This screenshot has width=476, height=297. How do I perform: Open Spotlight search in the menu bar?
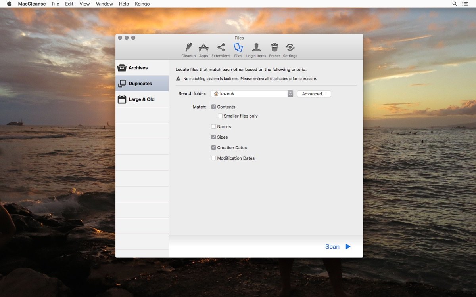click(455, 4)
